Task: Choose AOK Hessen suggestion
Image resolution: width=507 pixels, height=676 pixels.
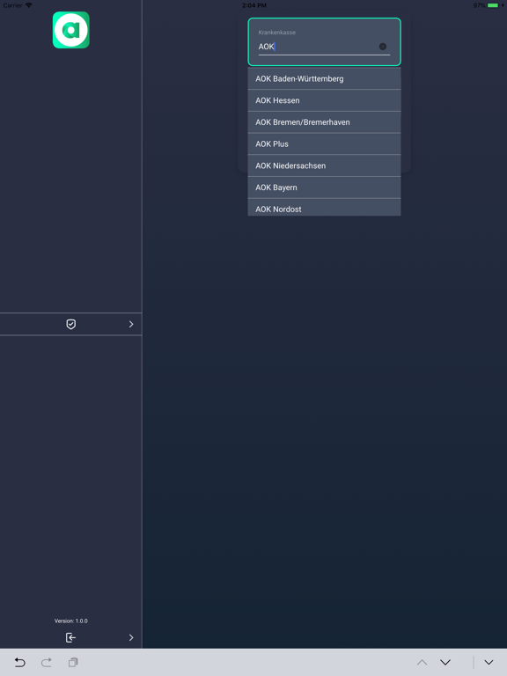Action: [324, 100]
